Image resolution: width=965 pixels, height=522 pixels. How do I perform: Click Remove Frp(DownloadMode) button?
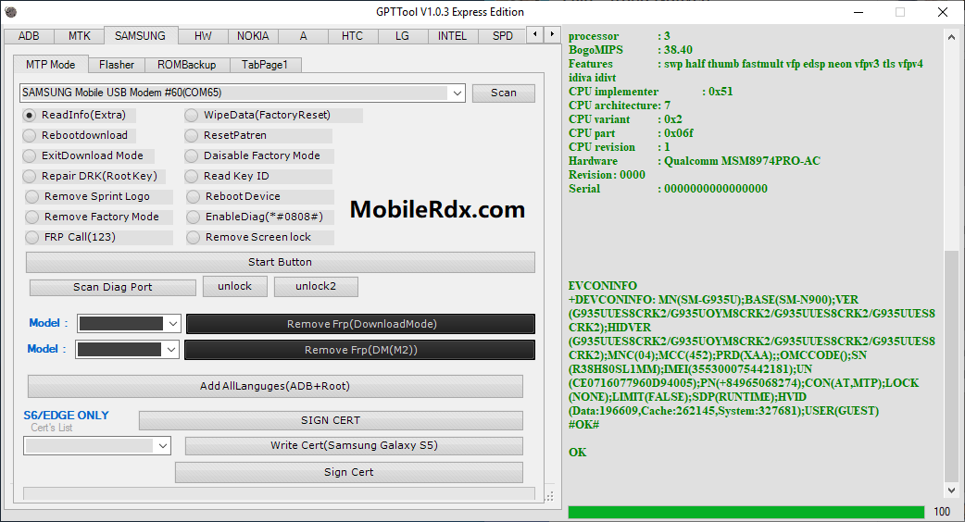pyautogui.click(x=360, y=324)
